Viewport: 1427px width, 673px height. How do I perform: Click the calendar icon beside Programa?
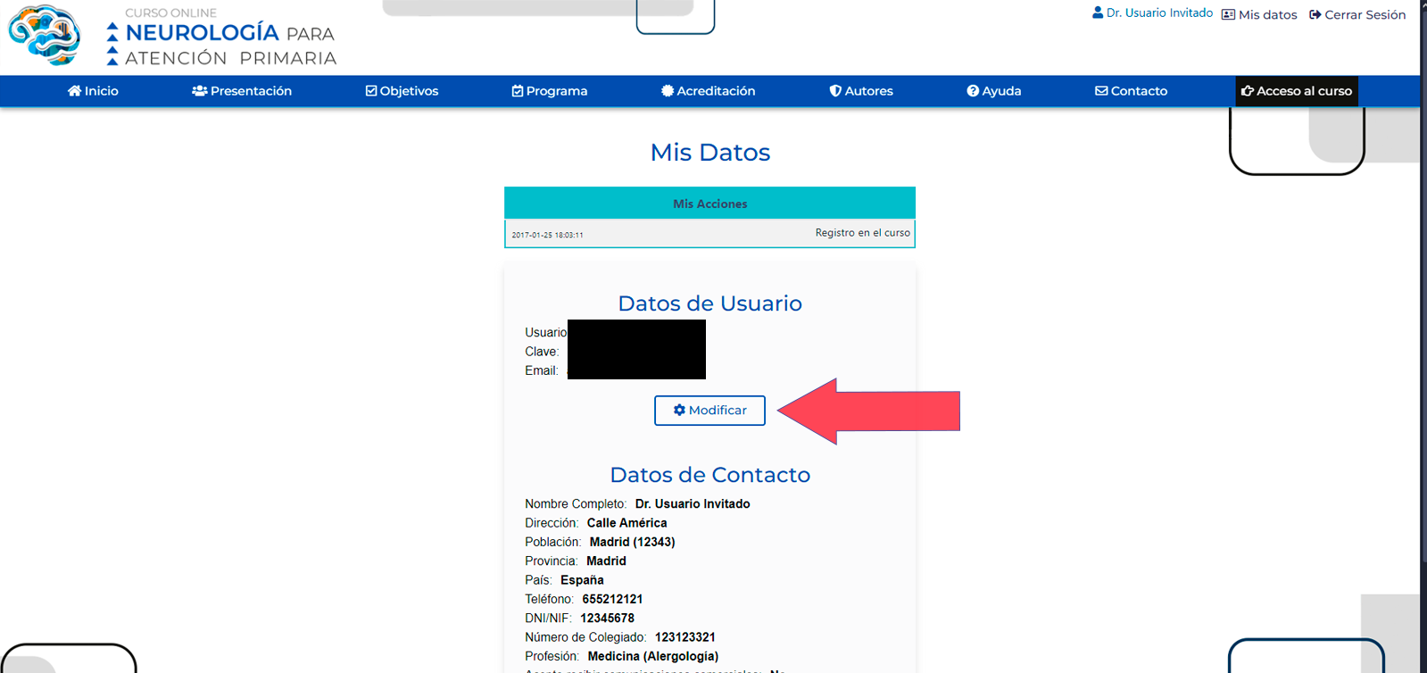518,91
